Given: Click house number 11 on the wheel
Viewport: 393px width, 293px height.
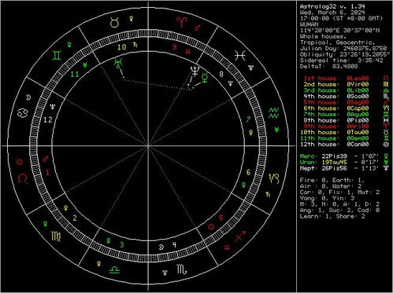Looking at the screenshot, I should (75, 75).
